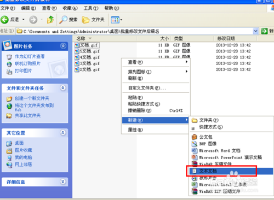
Task: Select the 5文档.gif file icon
Action: (77, 51)
